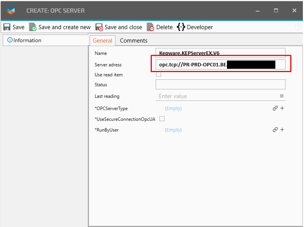This screenshot has height=227, width=304.
Task: Click help question mark icon
Action: pos(298,27)
